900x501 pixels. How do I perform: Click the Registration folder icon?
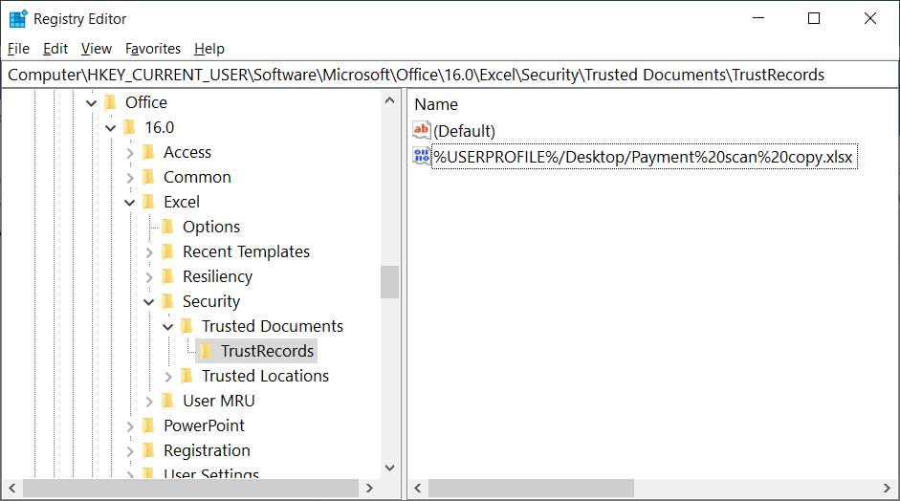click(148, 450)
